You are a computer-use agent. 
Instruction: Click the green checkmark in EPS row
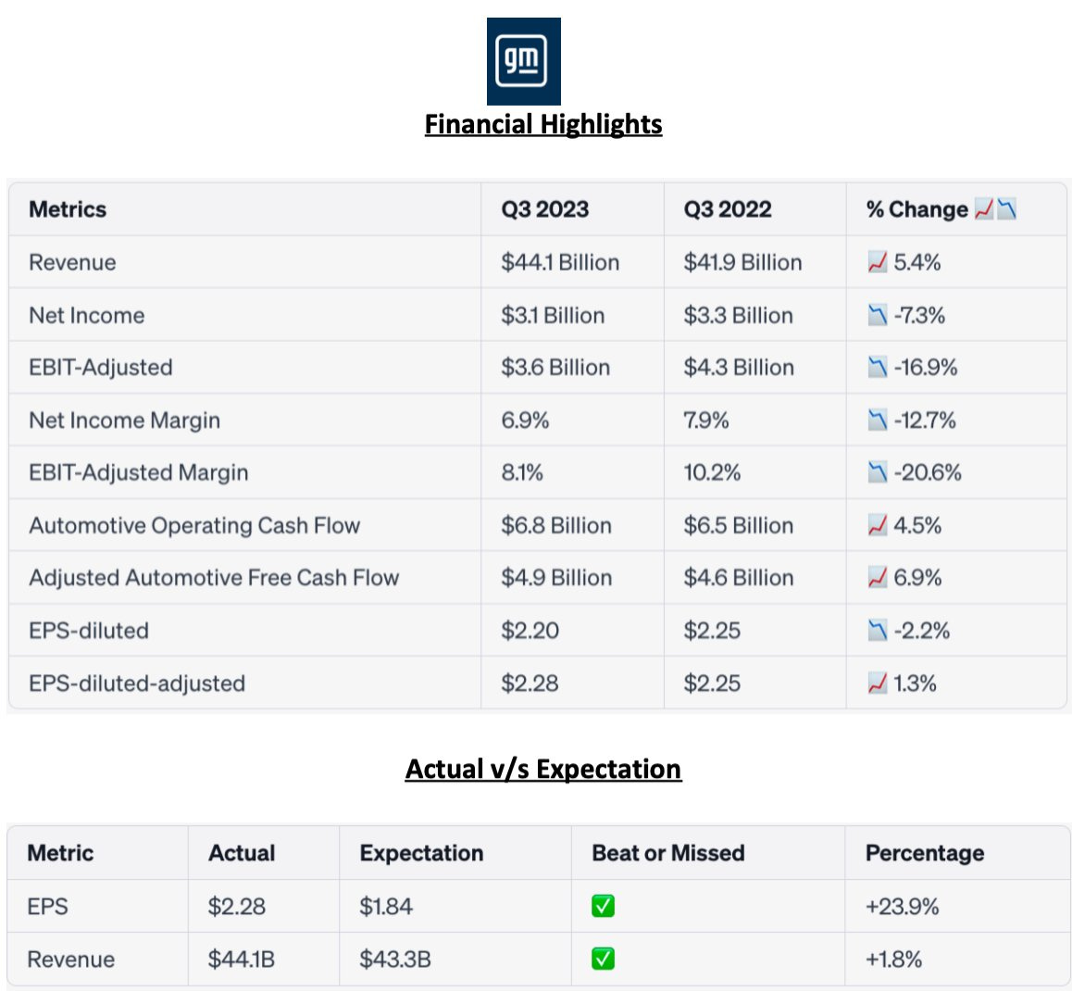[603, 906]
